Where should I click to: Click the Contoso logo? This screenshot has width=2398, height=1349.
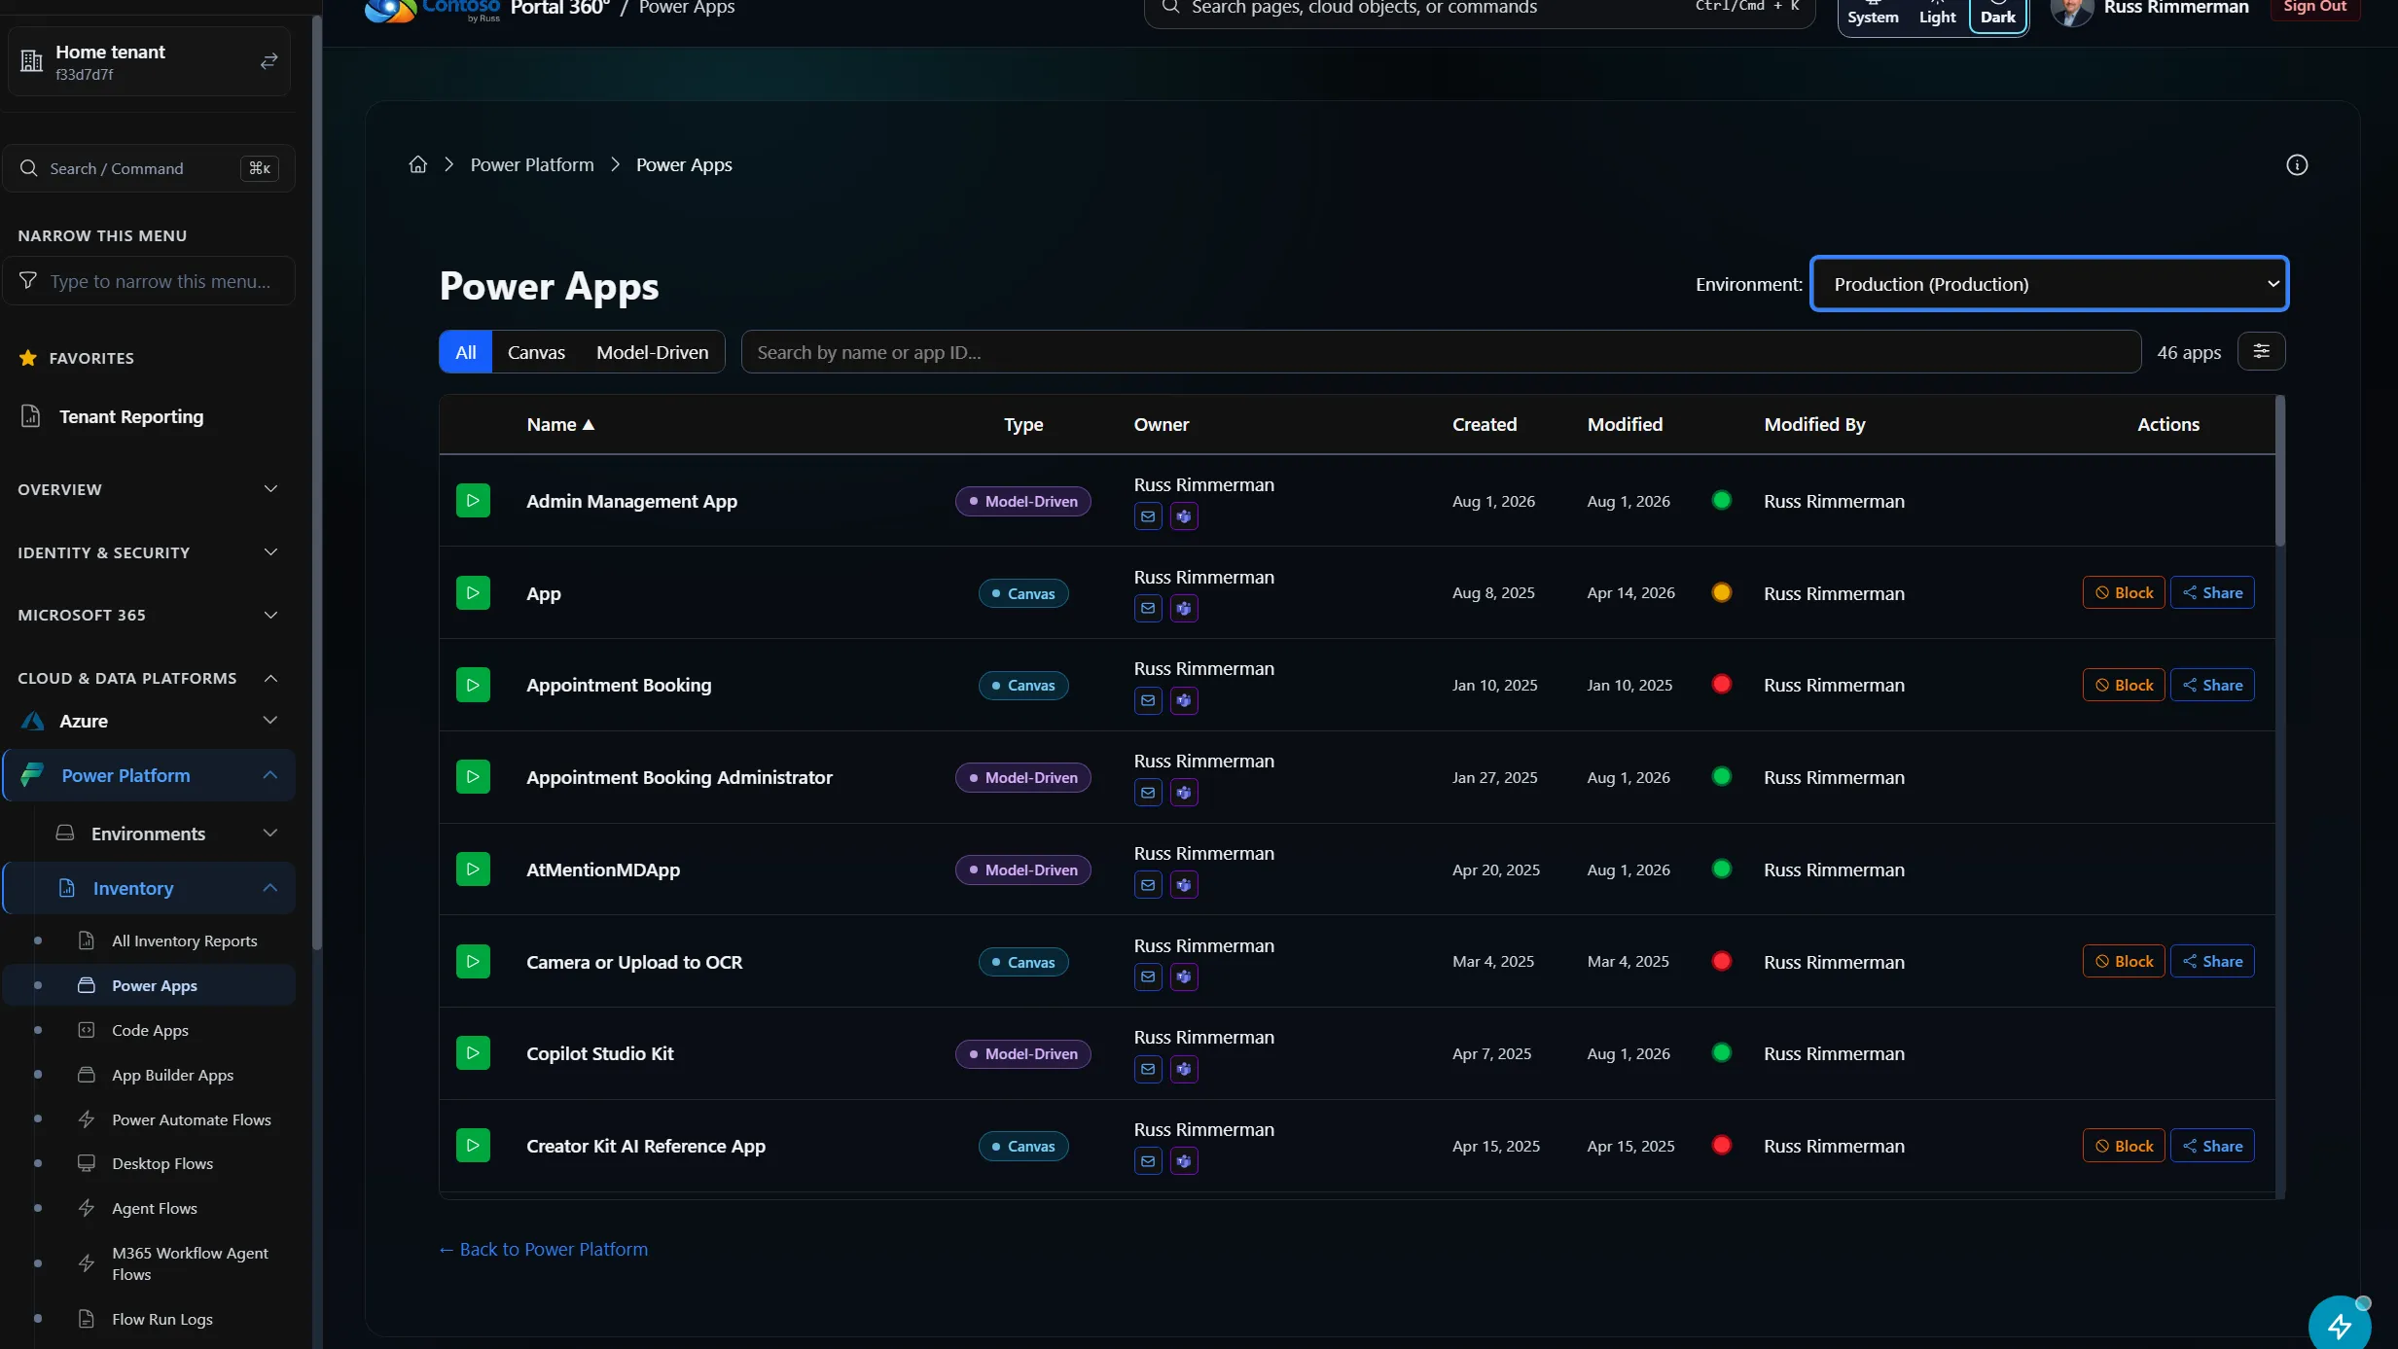click(433, 9)
